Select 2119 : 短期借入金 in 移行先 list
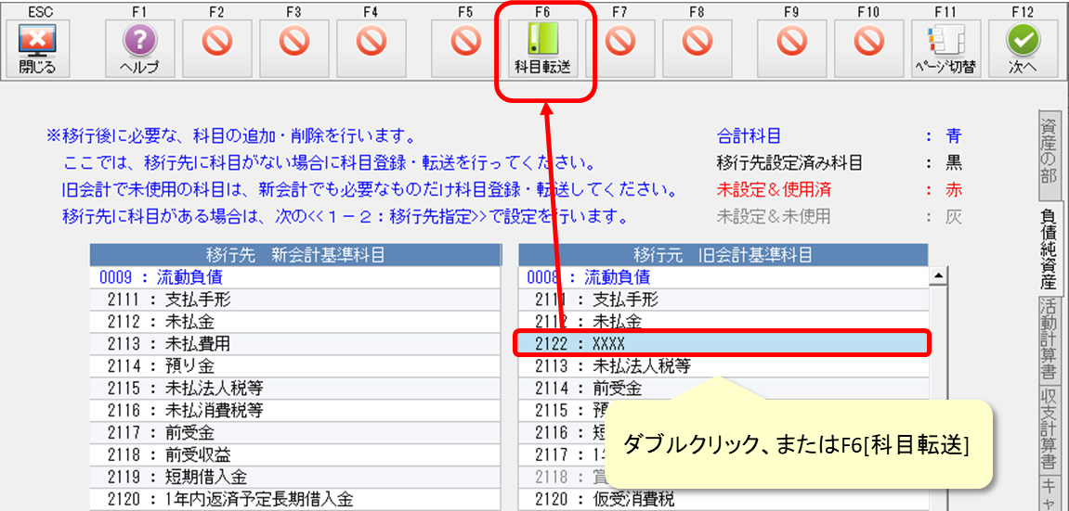Screen dimensions: 1069x511 click(295, 478)
